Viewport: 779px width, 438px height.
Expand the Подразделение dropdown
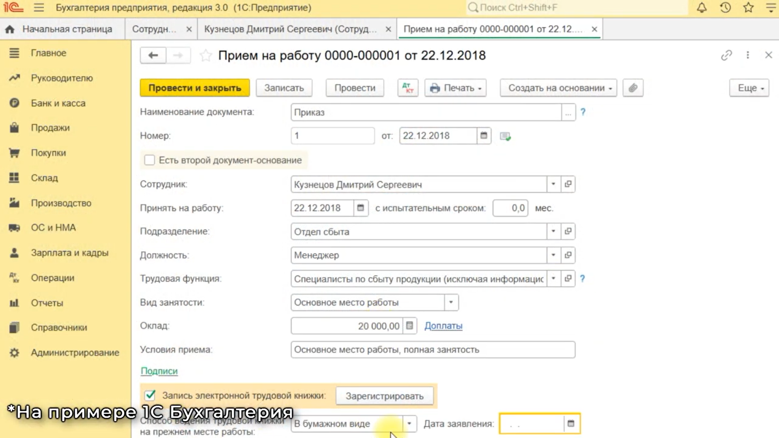click(x=553, y=231)
